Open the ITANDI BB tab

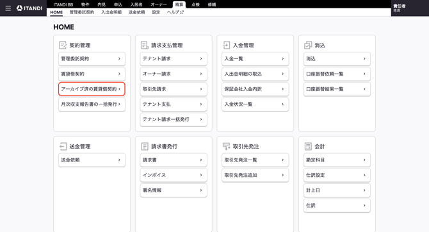point(63,4)
